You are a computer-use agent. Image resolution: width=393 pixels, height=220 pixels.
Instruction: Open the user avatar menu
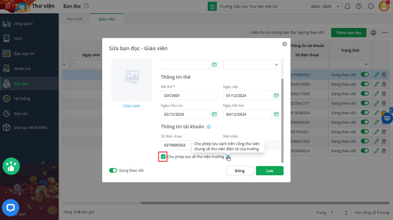(384, 6)
